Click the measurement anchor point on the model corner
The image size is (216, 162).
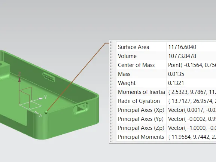tap(46, 112)
